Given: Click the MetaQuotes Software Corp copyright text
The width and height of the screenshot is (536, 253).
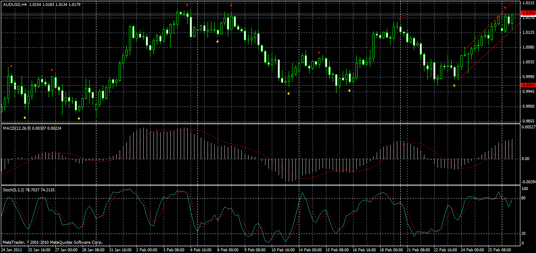Looking at the screenshot, I should pyautogui.click(x=53, y=242).
